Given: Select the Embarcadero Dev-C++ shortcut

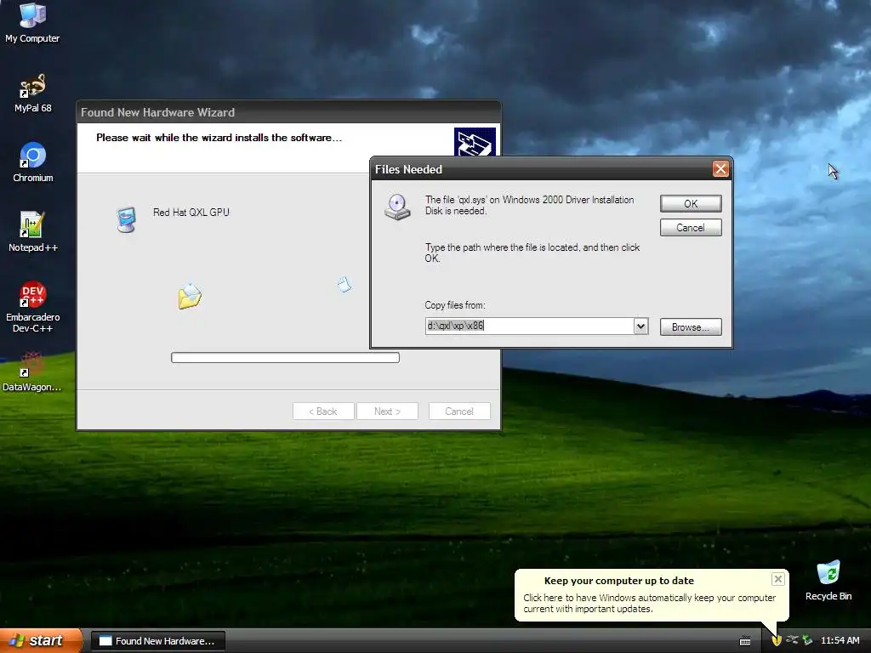Looking at the screenshot, I should 33,306.
